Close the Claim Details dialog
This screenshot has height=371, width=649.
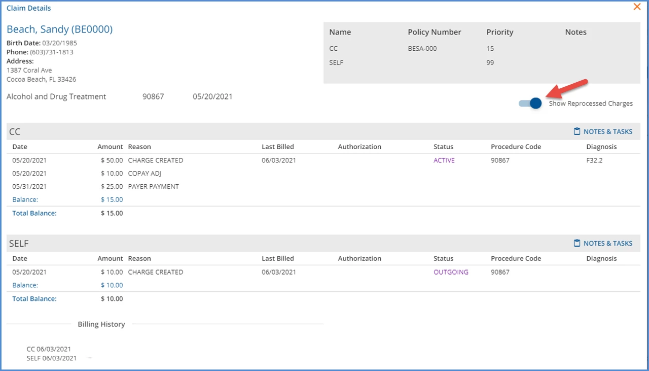click(637, 7)
